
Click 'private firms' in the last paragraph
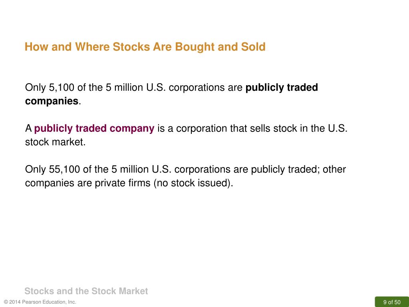click(x=122, y=183)
